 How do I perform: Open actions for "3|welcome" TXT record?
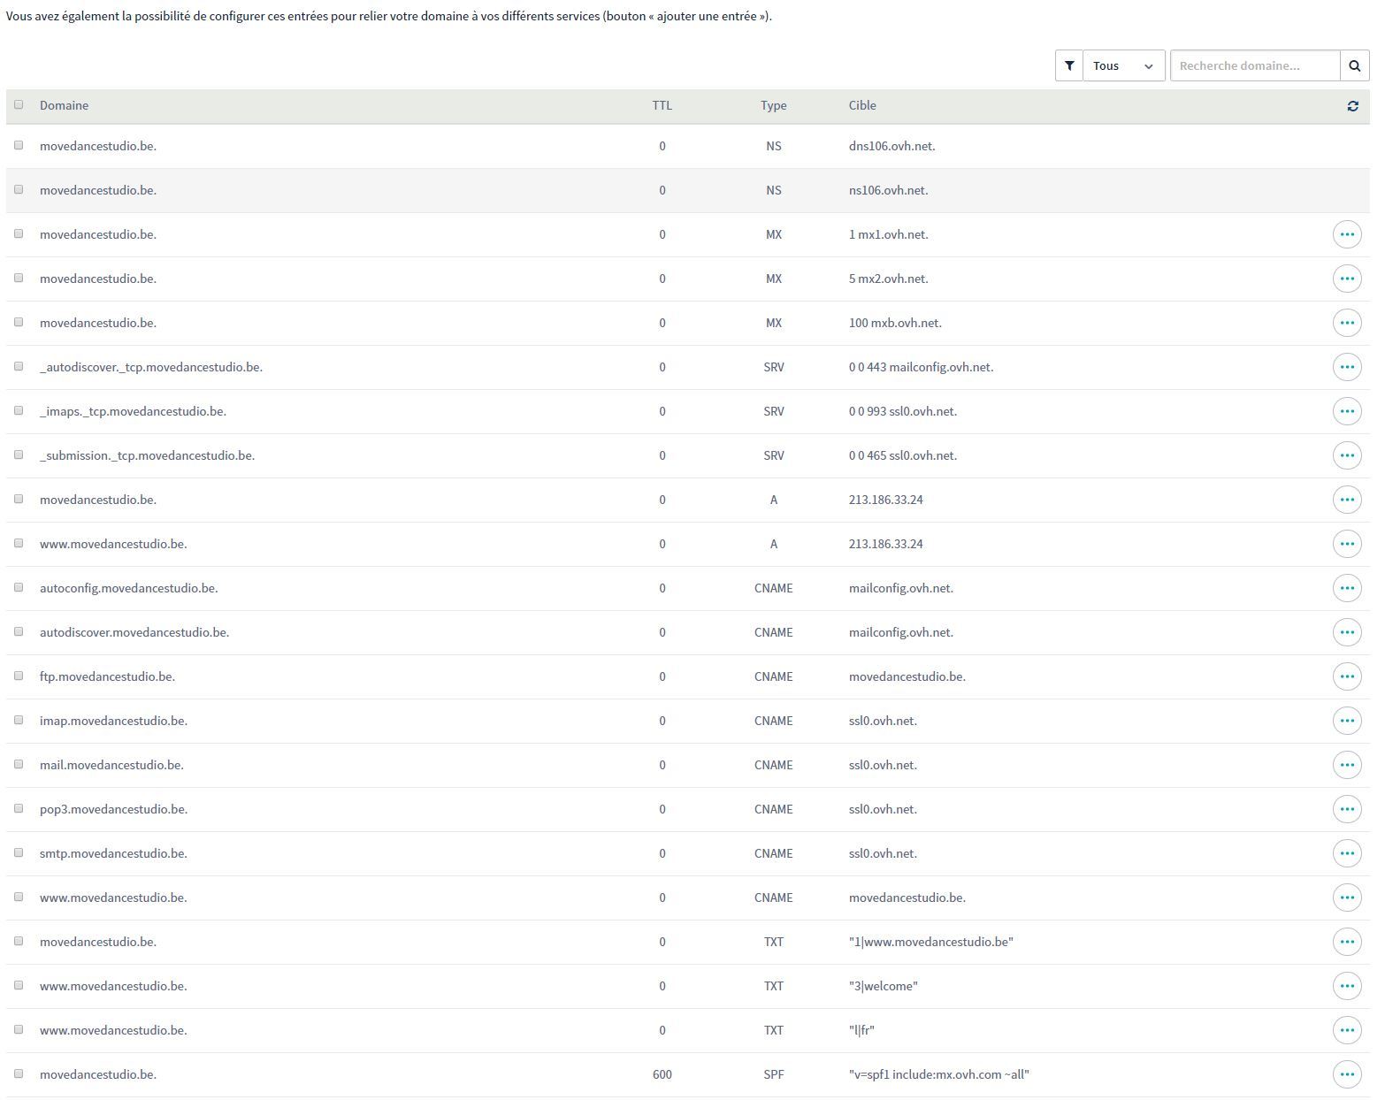pos(1346,986)
